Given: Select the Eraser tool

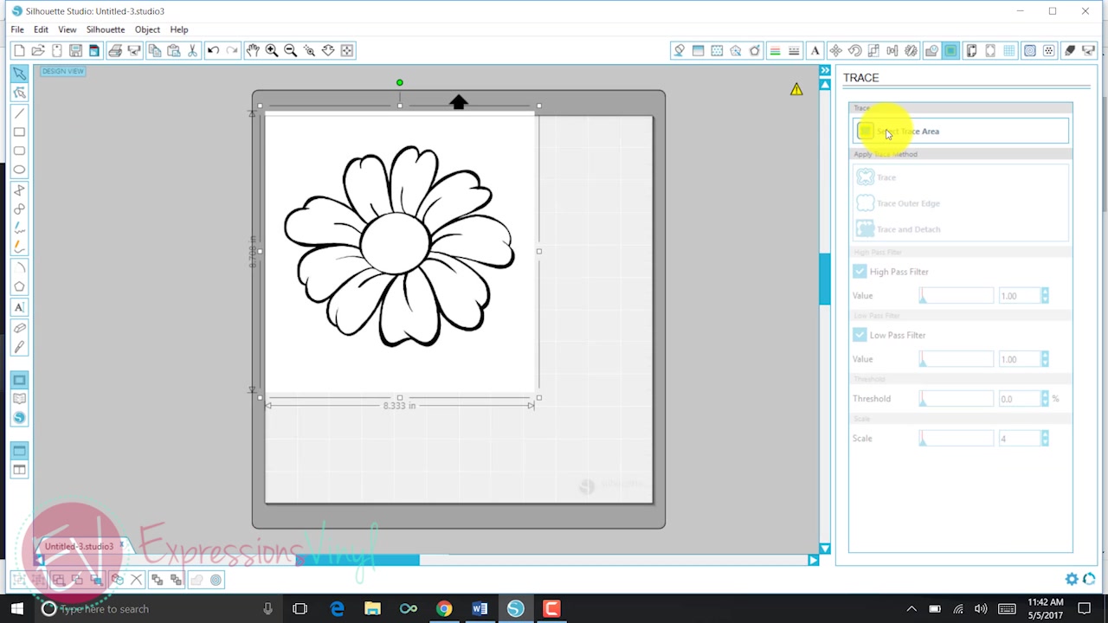Looking at the screenshot, I should click(19, 328).
